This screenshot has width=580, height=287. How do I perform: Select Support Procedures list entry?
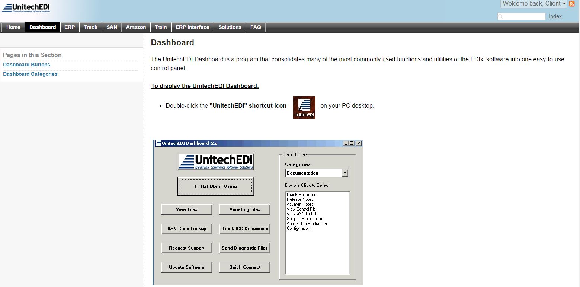(304, 219)
